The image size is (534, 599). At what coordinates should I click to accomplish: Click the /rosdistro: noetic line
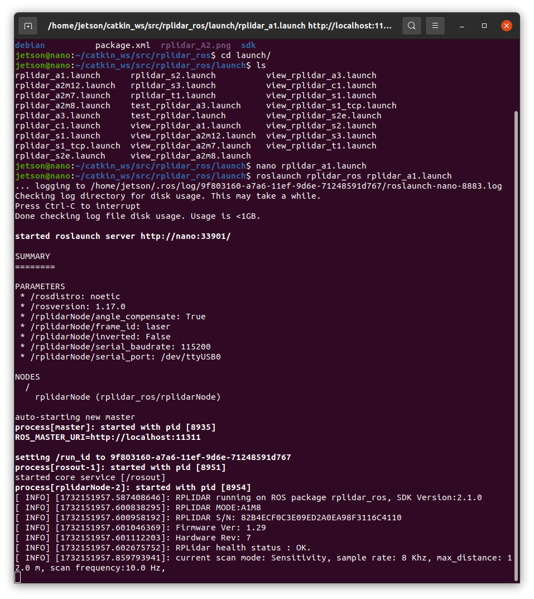70,297
